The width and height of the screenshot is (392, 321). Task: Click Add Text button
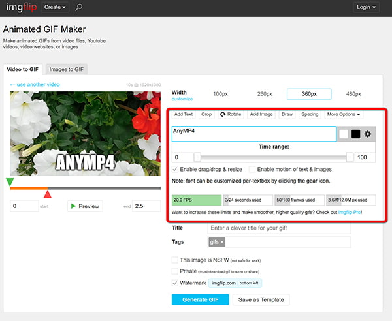click(x=184, y=114)
